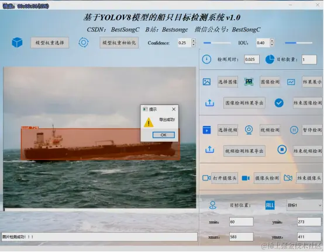
Task: Open 模型权重选择 weight selection
Action: point(50,43)
